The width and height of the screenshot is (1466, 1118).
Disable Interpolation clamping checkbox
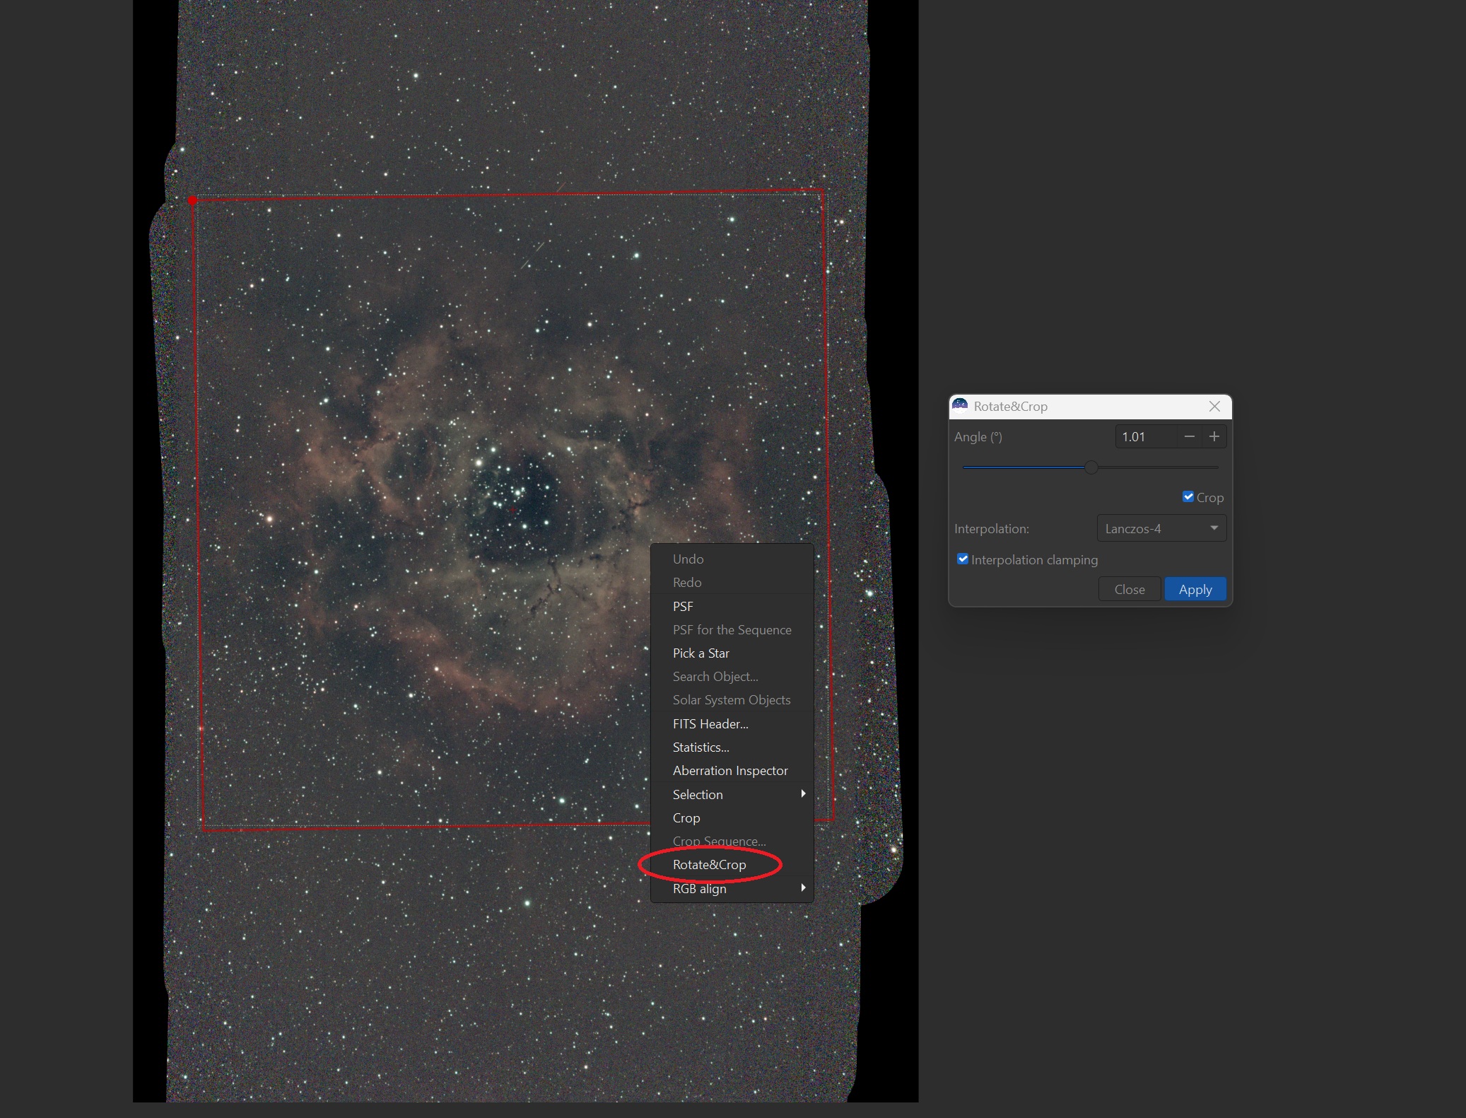pyautogui.click(x=963, y=559)
